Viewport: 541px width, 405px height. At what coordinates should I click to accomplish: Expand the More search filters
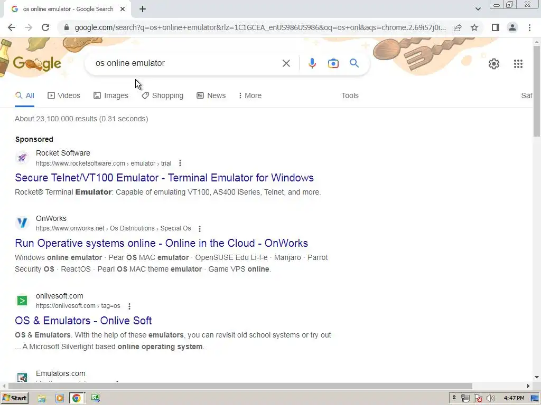[x=250, y=95]
